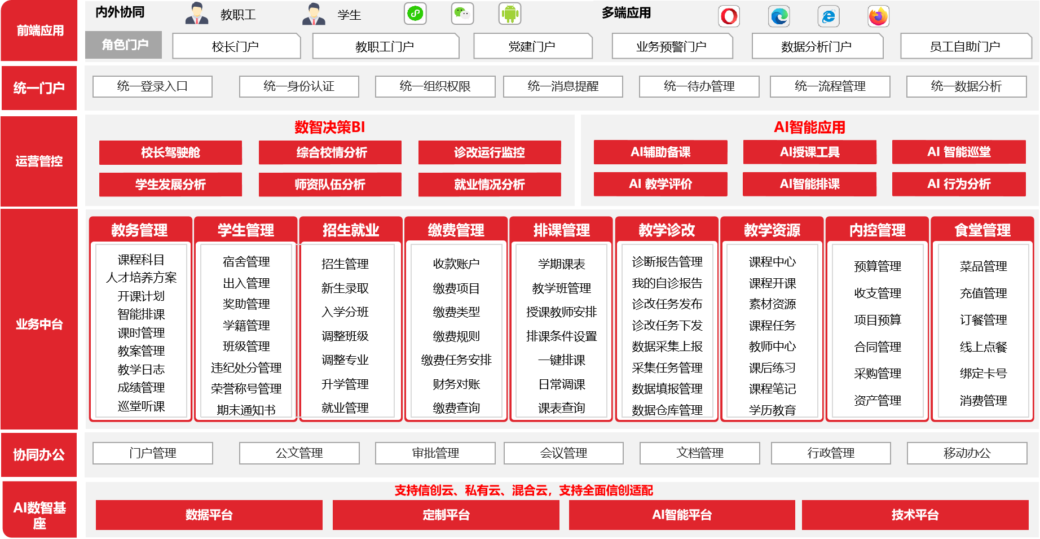Open the 员工自助门户 portal

[966, 46]
